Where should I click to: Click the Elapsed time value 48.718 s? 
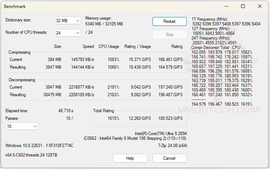66,111
